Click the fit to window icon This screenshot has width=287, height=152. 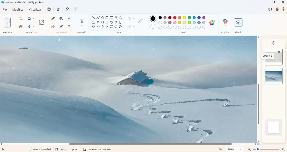click(221, 149)
